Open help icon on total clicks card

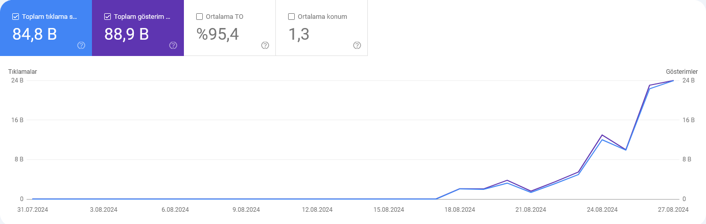pyautogui.click(x=81, y=45)
